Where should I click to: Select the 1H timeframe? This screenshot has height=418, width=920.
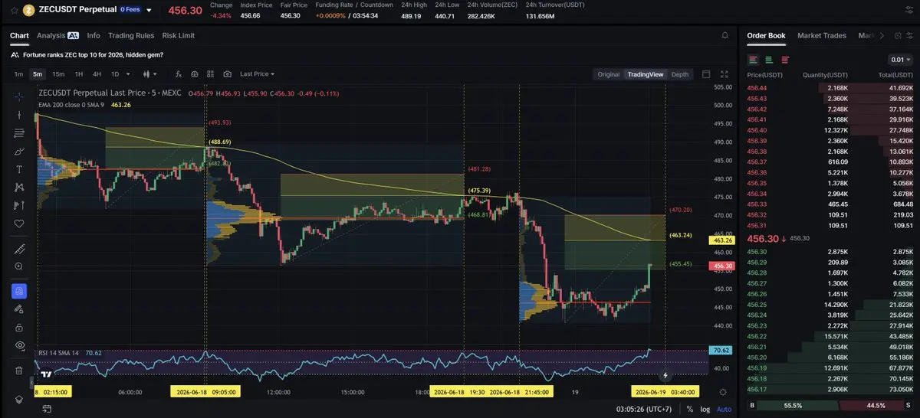point(79,74)
